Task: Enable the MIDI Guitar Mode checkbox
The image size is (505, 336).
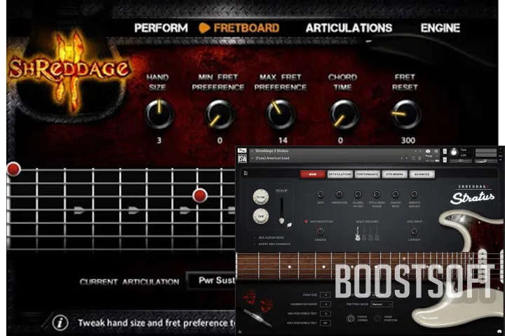Action: click(x=254, y=239)
